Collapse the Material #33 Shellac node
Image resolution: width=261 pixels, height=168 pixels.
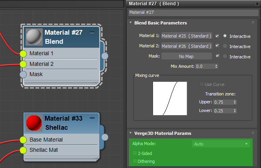[x=92, y=118]
